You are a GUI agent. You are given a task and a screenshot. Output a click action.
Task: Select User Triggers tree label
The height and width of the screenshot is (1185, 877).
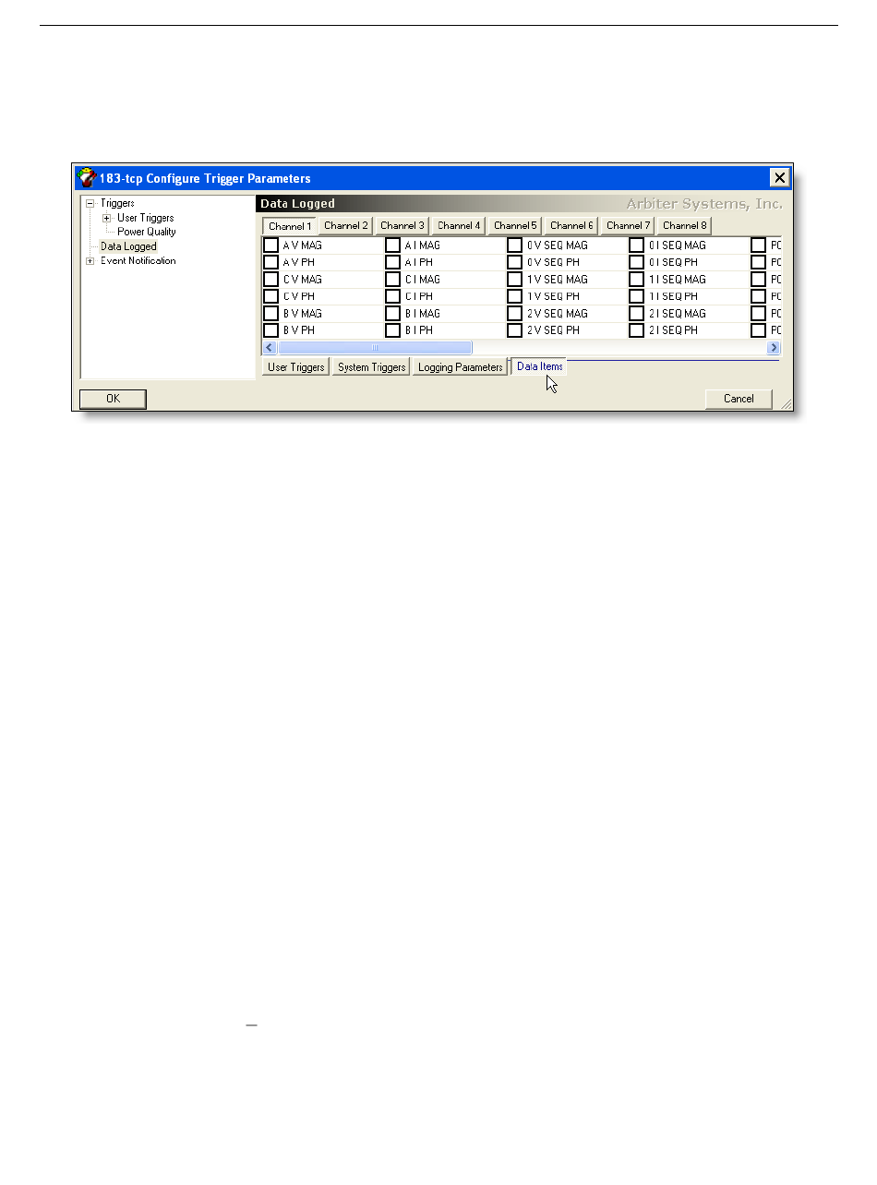(146, 218)
